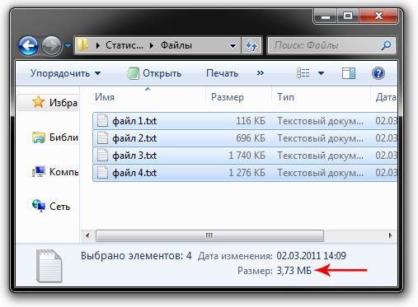Click Печать in the toolbar
Viewport: 418px width, 307px height.
pyautogui.click(x=222, y=73)
